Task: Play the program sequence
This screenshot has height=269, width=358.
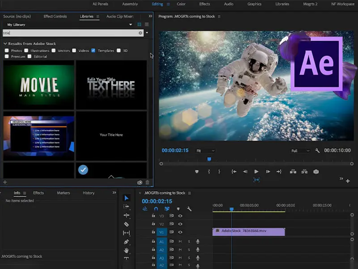Action: coord(256,172)
